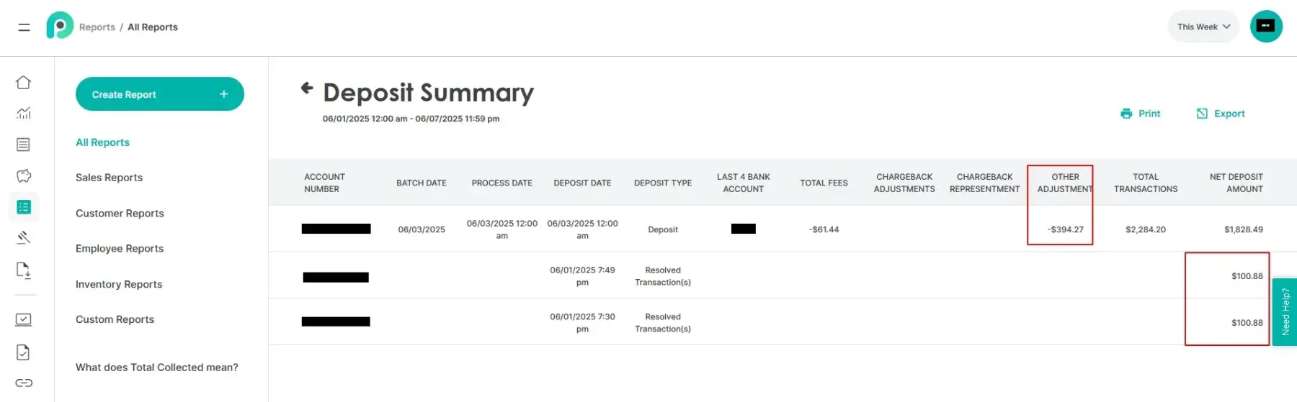The width and height of the screenshot is (1297, 402).
Task: Open the analytics chart icon in sidebar
Action: click(23, 113)
